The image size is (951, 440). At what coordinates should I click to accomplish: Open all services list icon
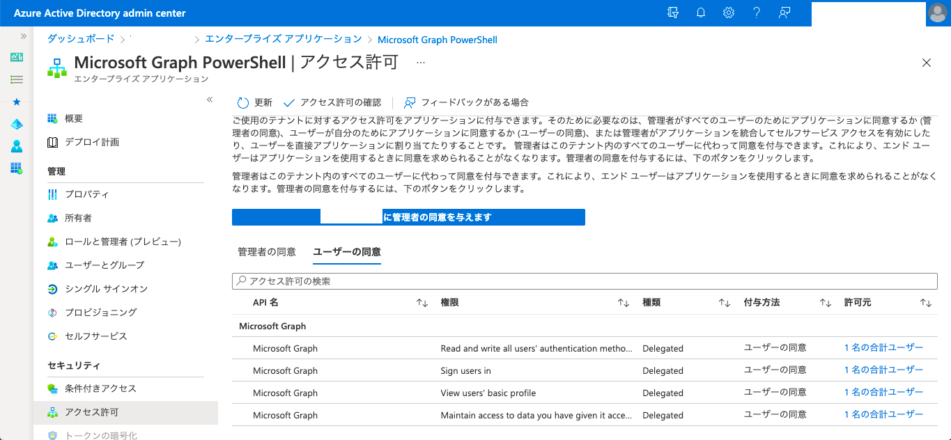click(17, 79)
